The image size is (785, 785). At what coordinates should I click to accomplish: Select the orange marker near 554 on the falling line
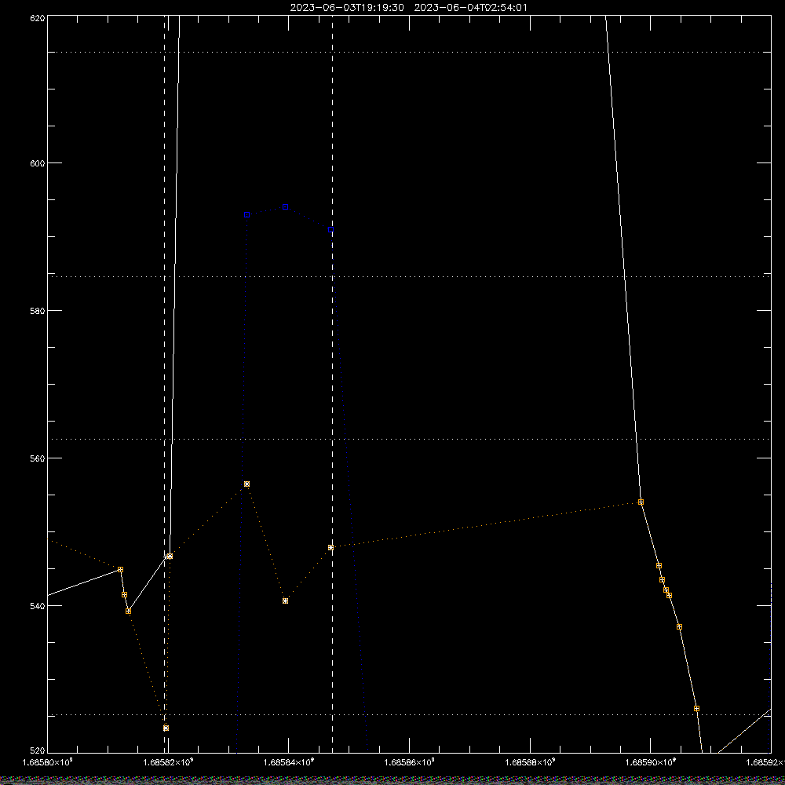tap(641, 502)
